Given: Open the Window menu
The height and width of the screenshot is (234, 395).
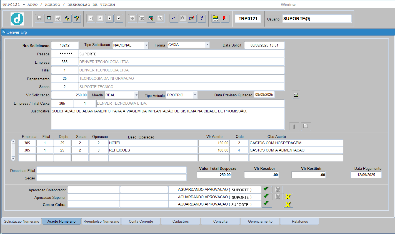Looking at the screenshot, I should (x=288, y=5).
